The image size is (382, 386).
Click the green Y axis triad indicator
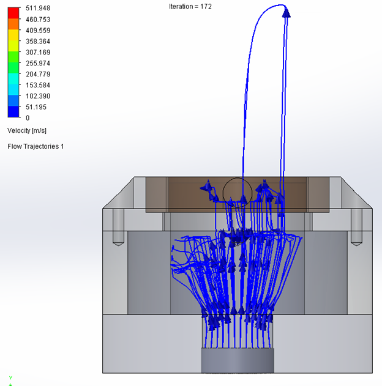point(10,378)
